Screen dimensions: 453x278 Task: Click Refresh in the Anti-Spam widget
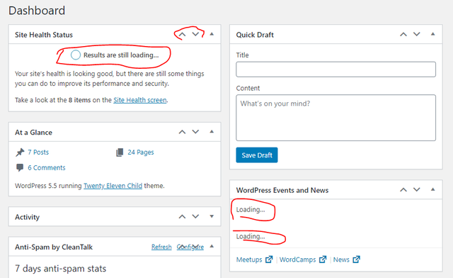pos(161,247)
